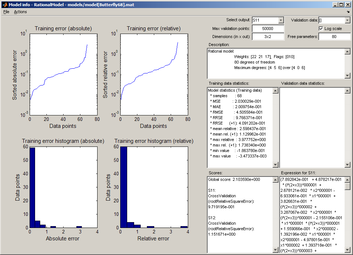Screen dimensions: 353x255
Task: Click the Training error (absolute) plot
Action: 64,74
